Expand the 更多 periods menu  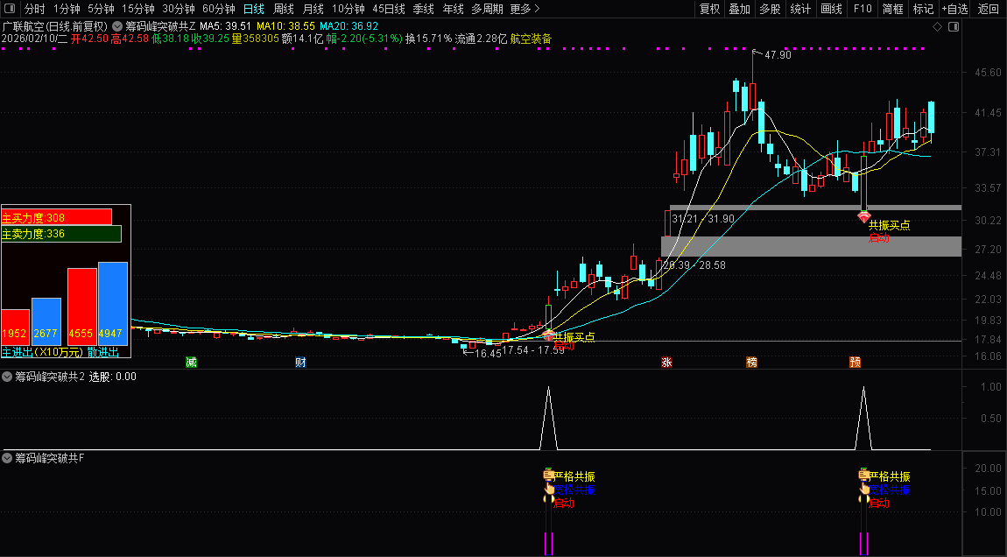pos(525,9)
